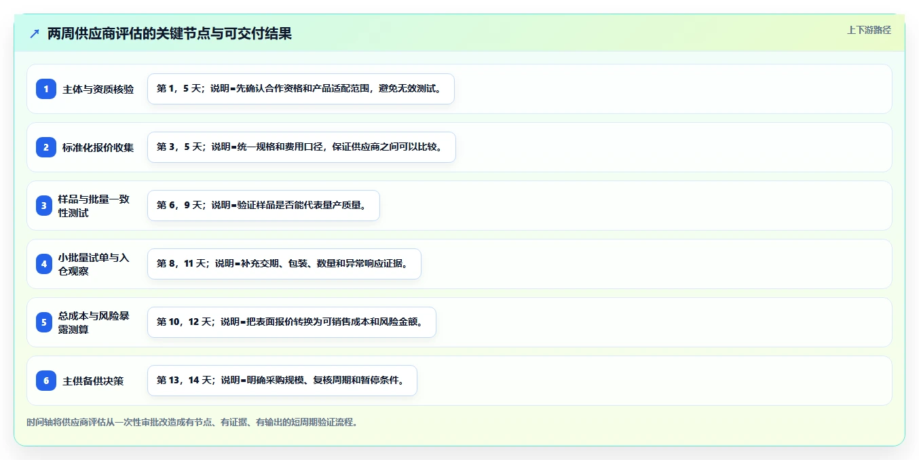Screen dimensions: 919x460
Task: Open the 第 13，14 天 description box
Action: coord(282,381)
